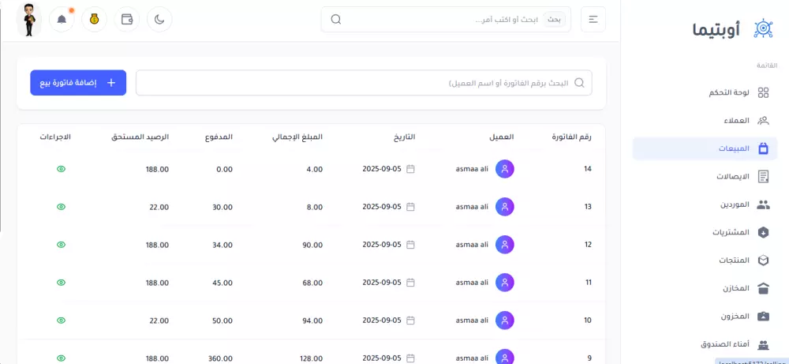789x364 pixels.
Task: View invoice 9 with eye icon
Action: [x=61, y=358]
